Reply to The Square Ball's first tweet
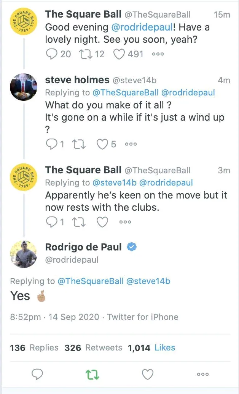This screenshot has height=394, width=239. (51, 54)
